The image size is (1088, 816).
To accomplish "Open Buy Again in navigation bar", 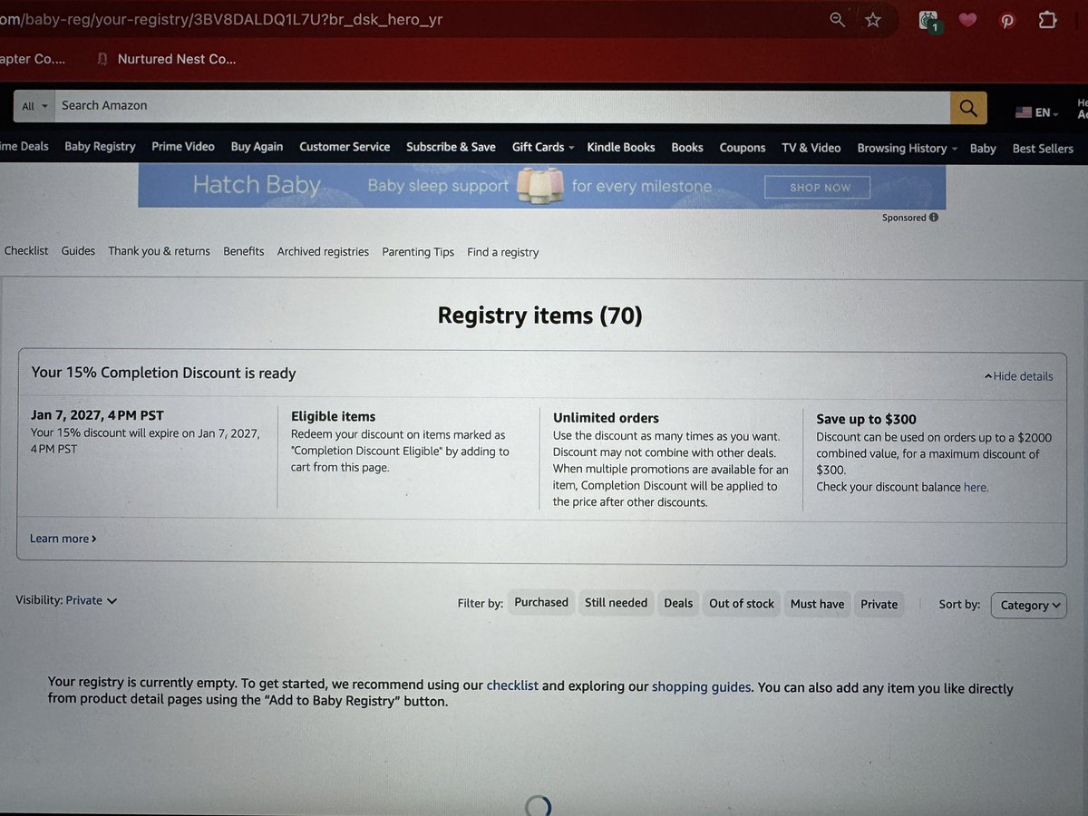I will [x=257, y=146].
